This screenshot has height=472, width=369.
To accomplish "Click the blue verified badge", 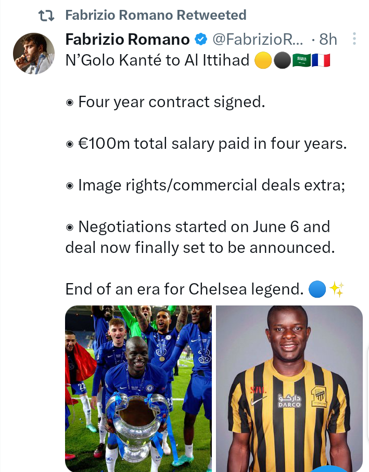I will coord(201,39).
